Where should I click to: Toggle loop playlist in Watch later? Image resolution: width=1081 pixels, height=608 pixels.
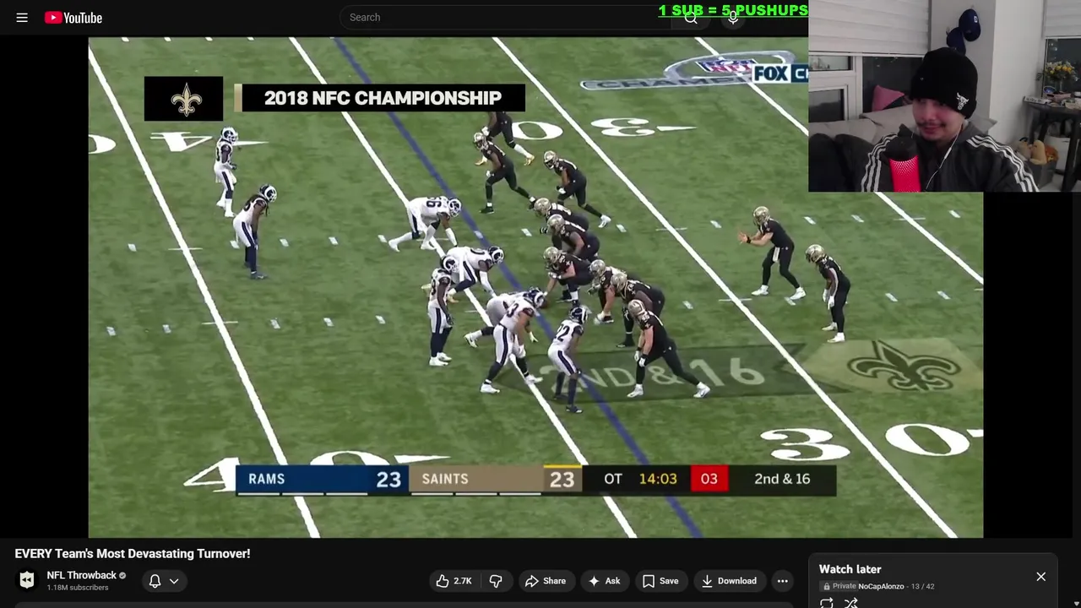click(827, 603)
